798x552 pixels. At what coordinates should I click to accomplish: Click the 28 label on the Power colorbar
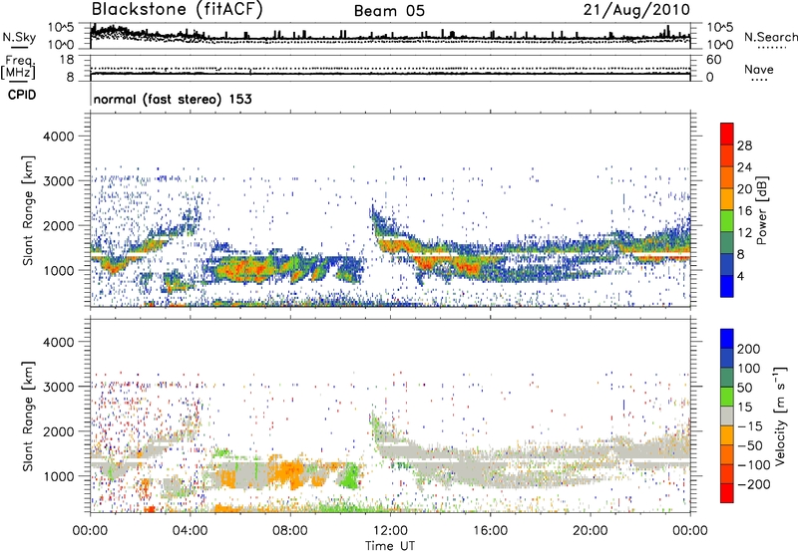pos(744,145)
